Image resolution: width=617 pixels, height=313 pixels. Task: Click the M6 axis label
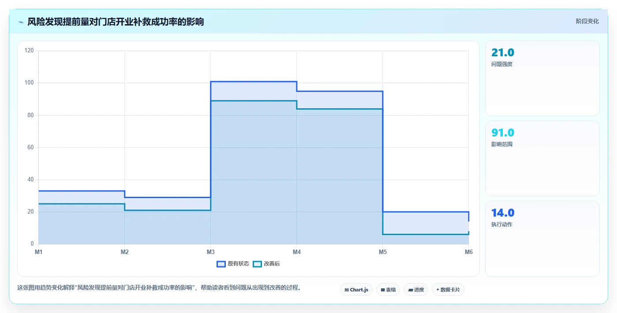point(468,252)
